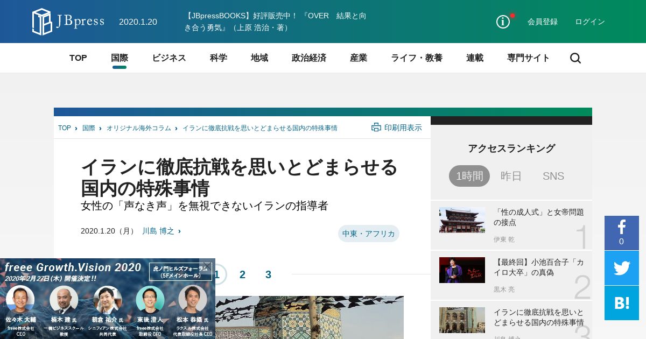Click the article date 2020.1.20（月）
Screen dimensions: 646x339
(108, 231)
